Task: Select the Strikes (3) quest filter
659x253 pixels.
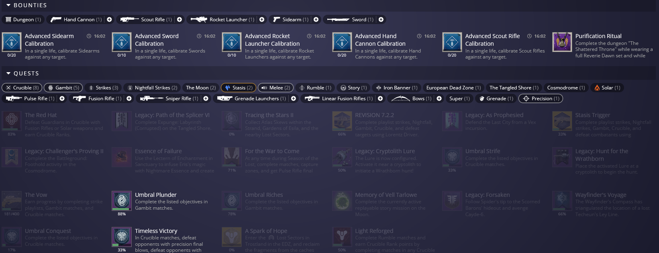Action: [x=103, y=87]
